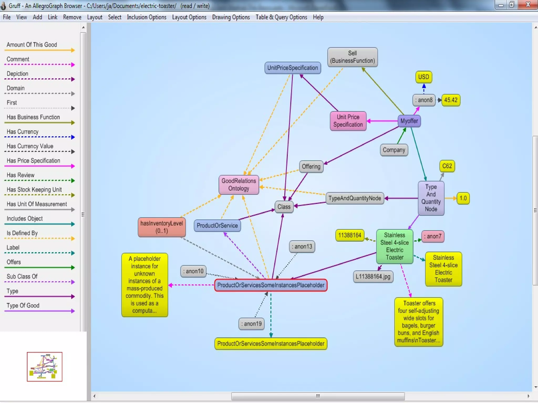Viewport: 538px width, 403px height.
Task: Click the graph vertical scroll up arrow
Action: point(535,27)
